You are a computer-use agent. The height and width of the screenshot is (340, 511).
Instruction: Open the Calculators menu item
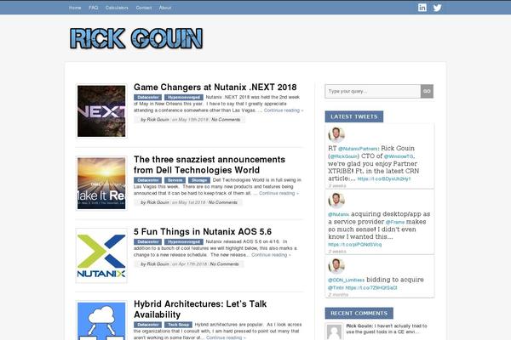[117, 8]
